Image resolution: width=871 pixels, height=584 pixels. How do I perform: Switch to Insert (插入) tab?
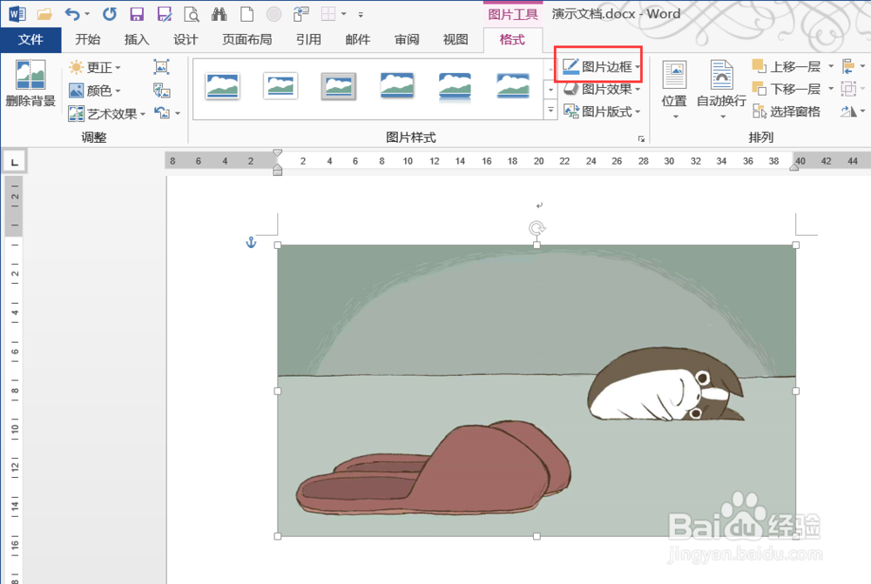tap(137, 39)
